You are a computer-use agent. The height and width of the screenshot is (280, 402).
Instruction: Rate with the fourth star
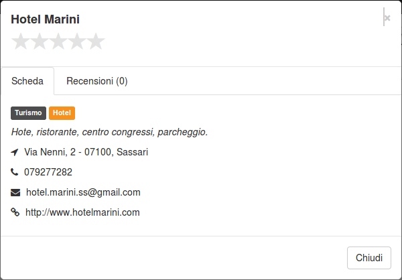[x=77, y=42]
